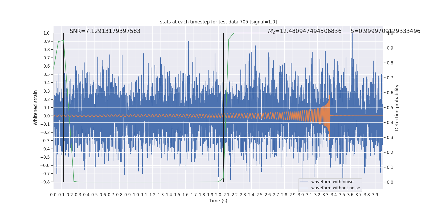Click the Mc=12.480947494506836 annotation
This screenshot has height=213, width=426.
(x=305, y=31)
